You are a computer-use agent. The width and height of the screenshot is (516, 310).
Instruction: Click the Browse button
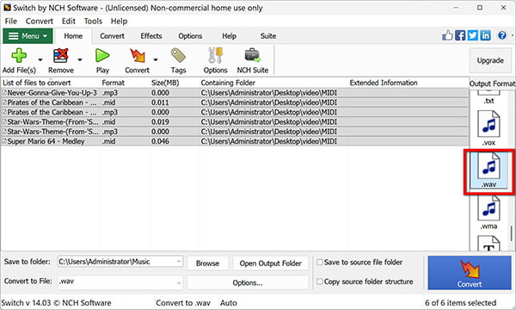point(207,263)
